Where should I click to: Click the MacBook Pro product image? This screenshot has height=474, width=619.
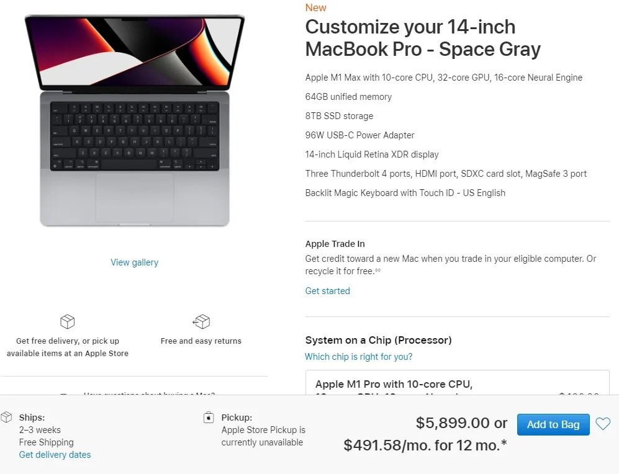(134, 121)
